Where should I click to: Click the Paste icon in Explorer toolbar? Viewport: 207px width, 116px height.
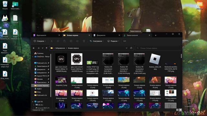[64, 41]
